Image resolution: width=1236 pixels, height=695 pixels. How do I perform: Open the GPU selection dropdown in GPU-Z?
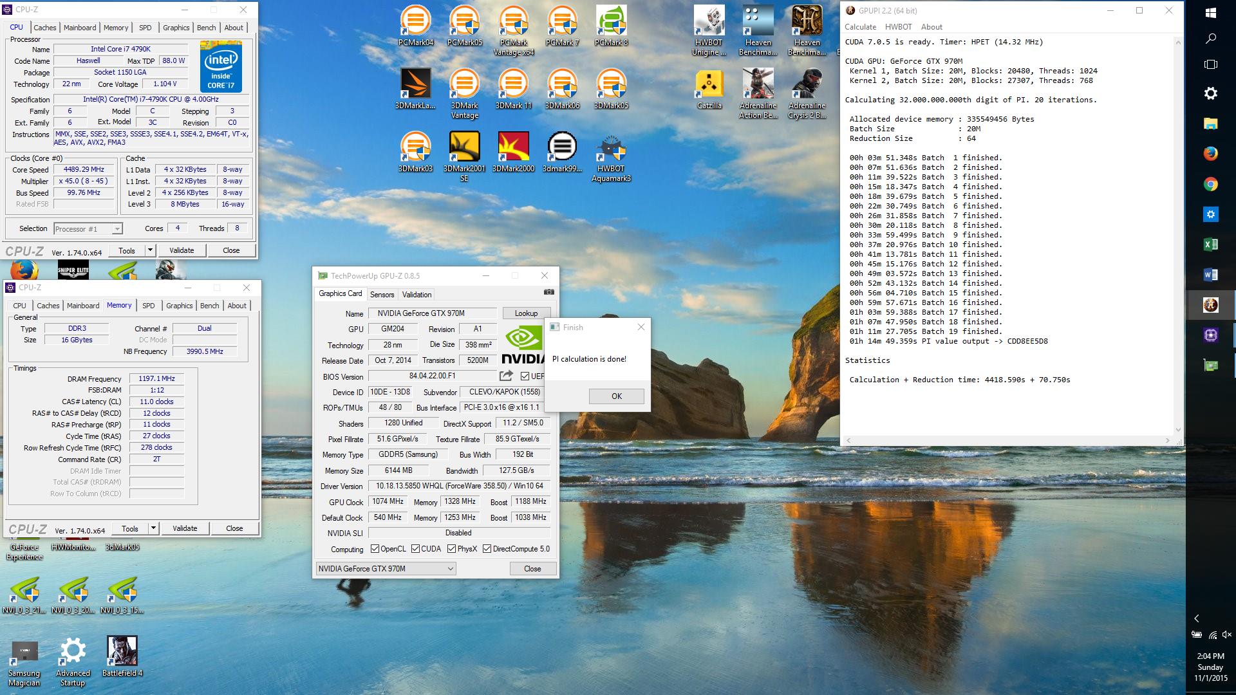(386, 568)
